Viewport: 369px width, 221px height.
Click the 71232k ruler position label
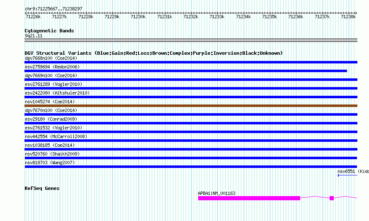point(191,17)
